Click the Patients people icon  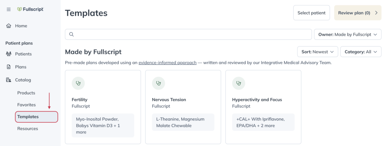click(9, 54)
